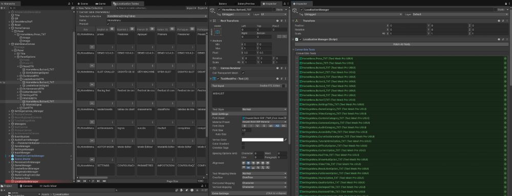Click the Project panel plus button

point(2,190)
